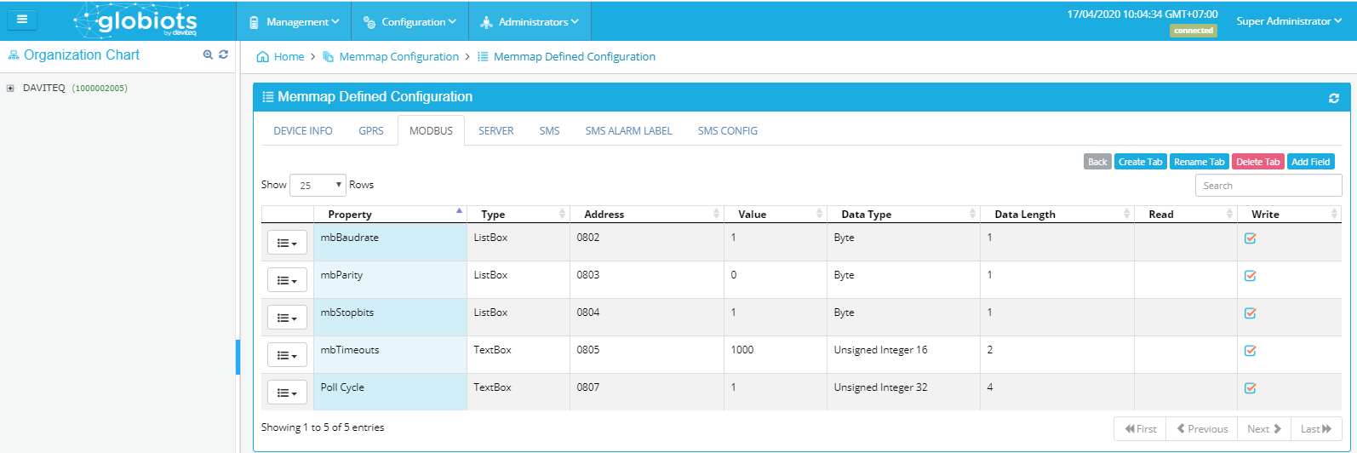The height and width of the screenshot is (453, 1357).
Task: Click the Poll Cycle property cell
Action: (x=390, y=392)
